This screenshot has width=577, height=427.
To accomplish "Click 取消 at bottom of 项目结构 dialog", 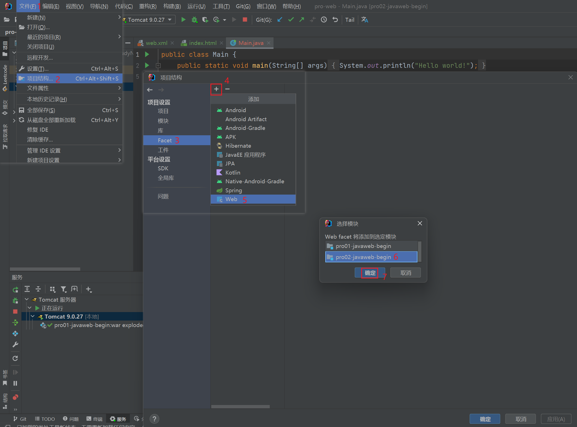I will 520,419.
